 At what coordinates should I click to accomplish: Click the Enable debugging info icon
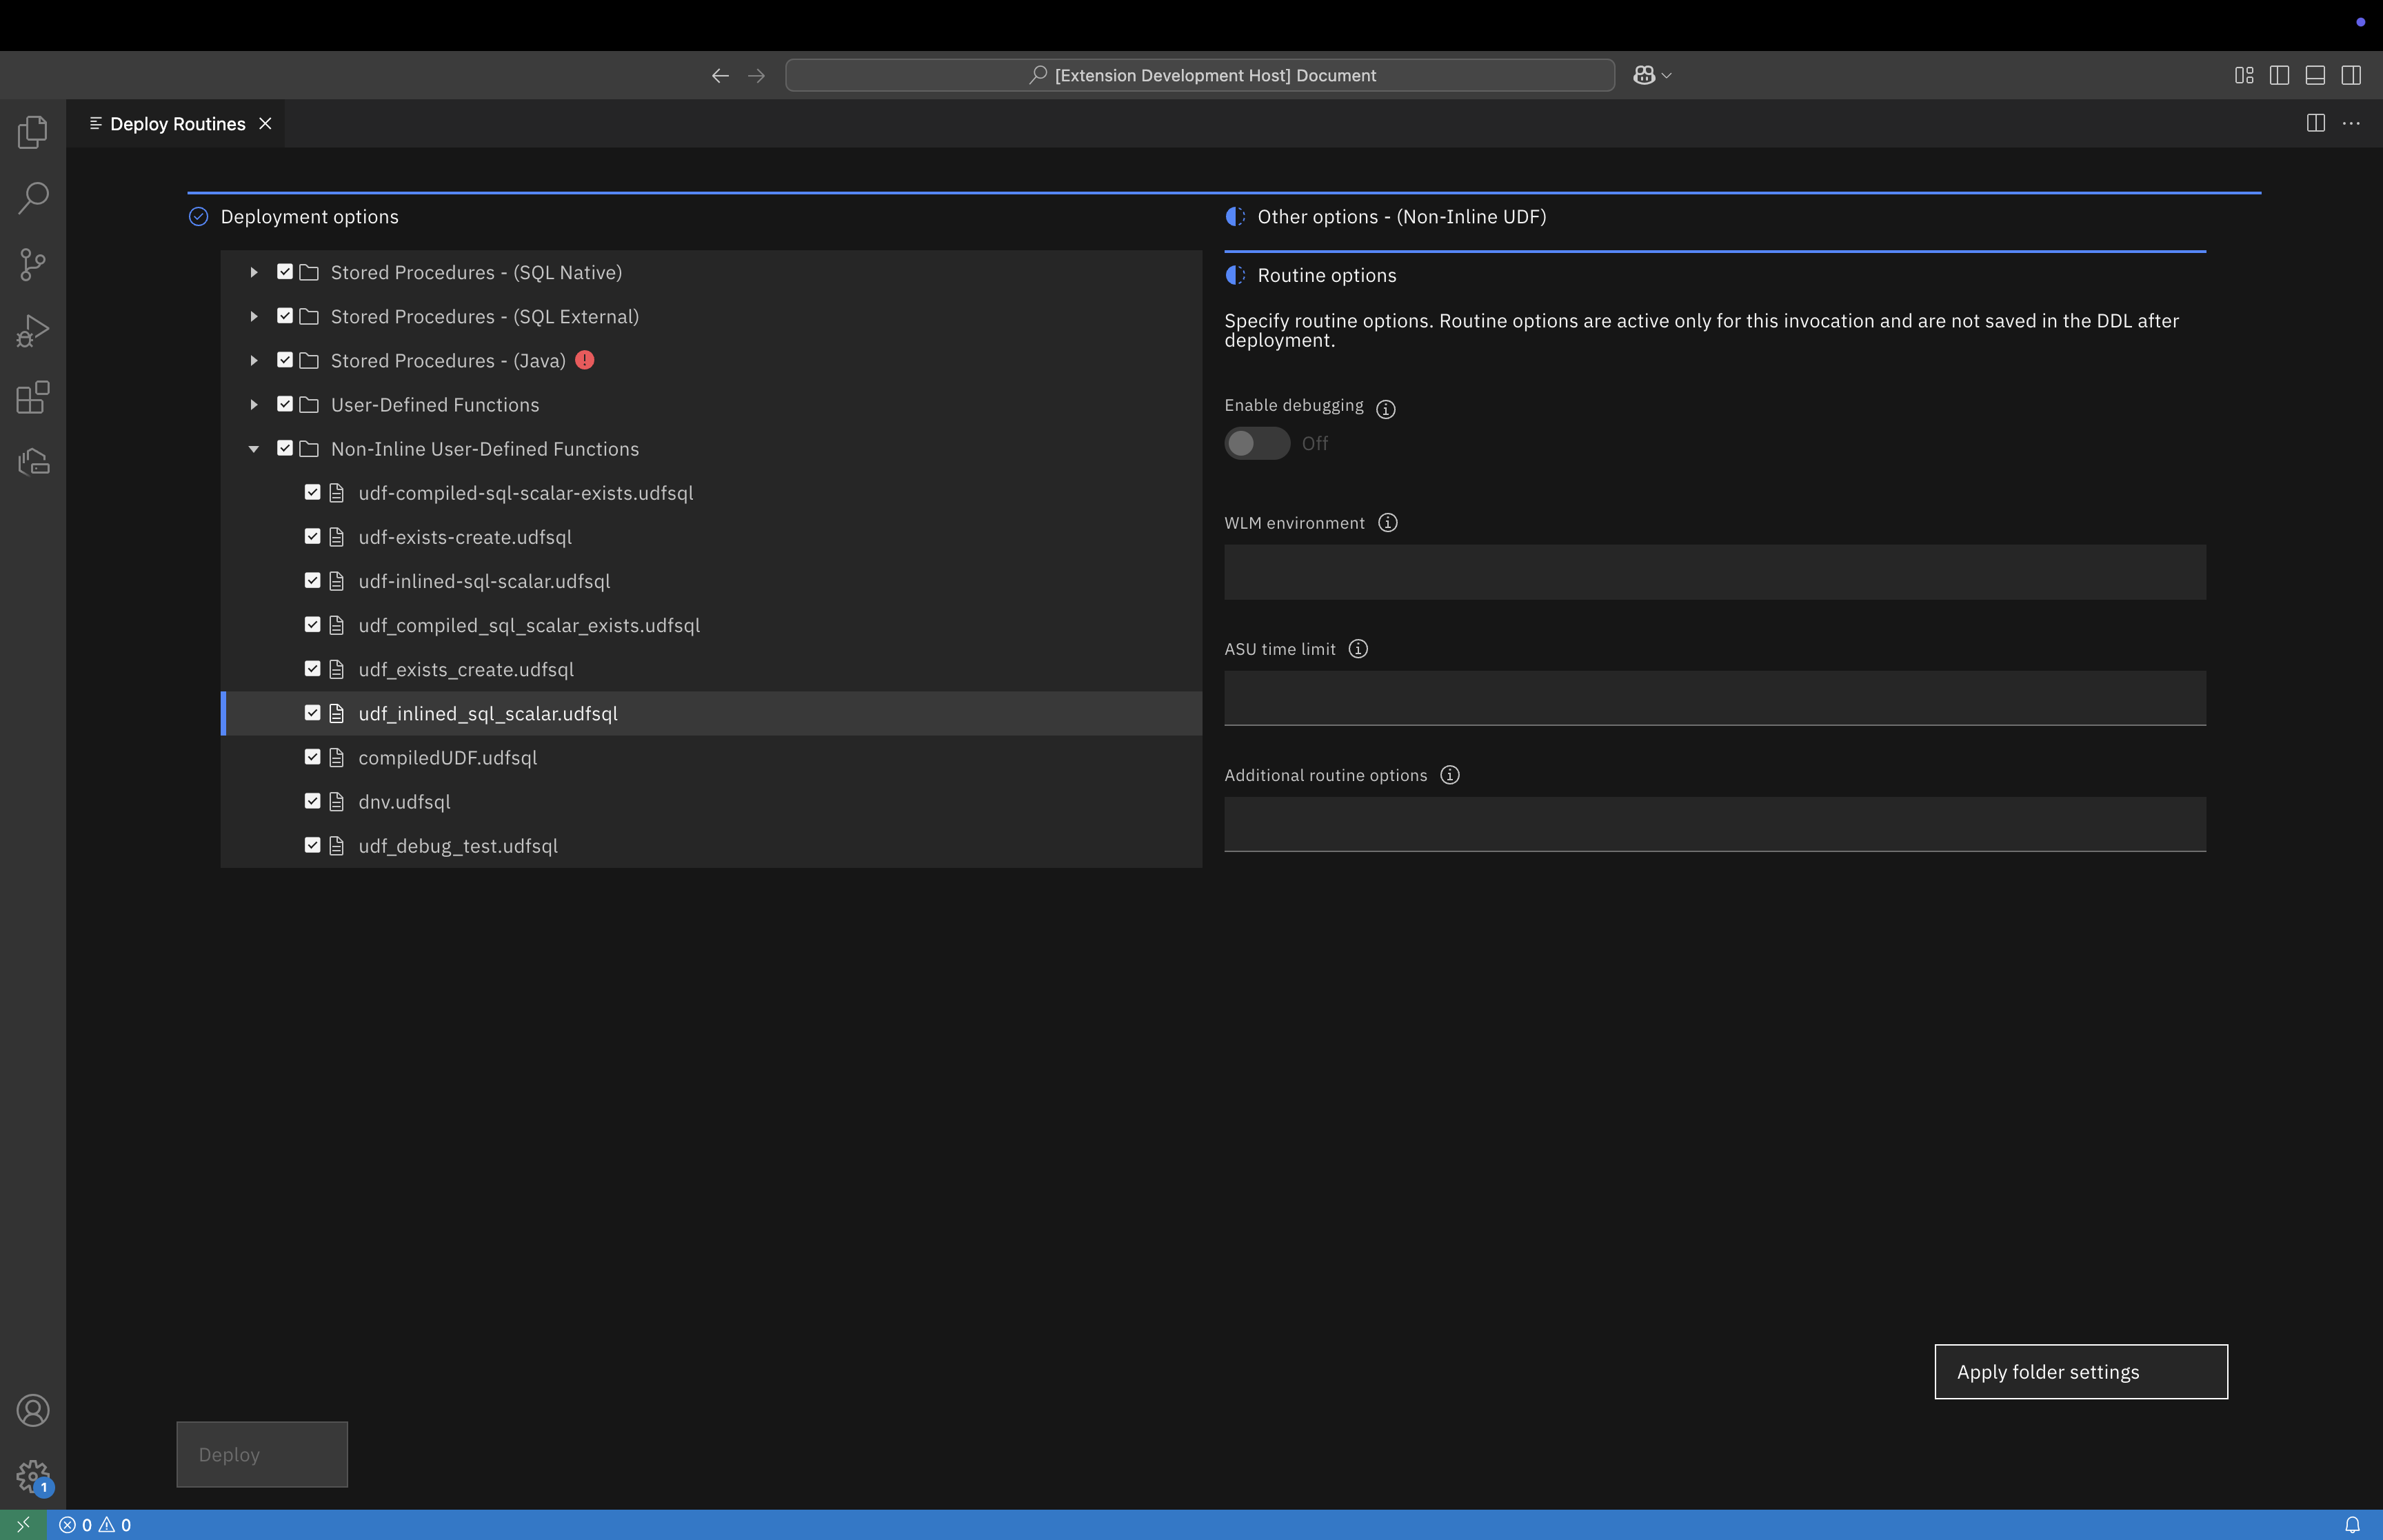[x=1385, y=409]
